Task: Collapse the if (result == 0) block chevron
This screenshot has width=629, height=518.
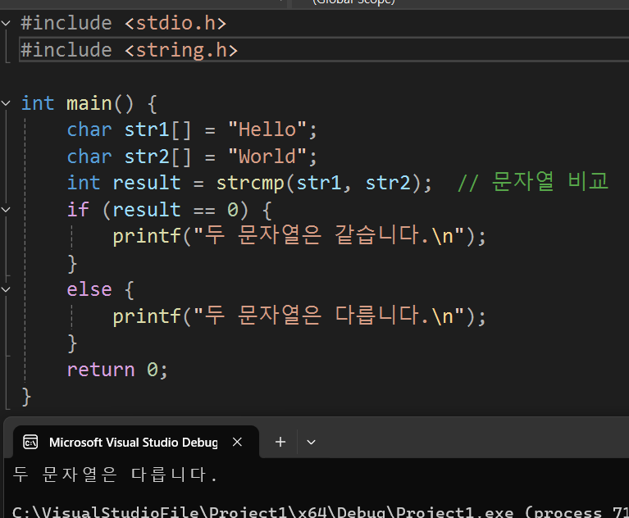Action: point(6,209)
